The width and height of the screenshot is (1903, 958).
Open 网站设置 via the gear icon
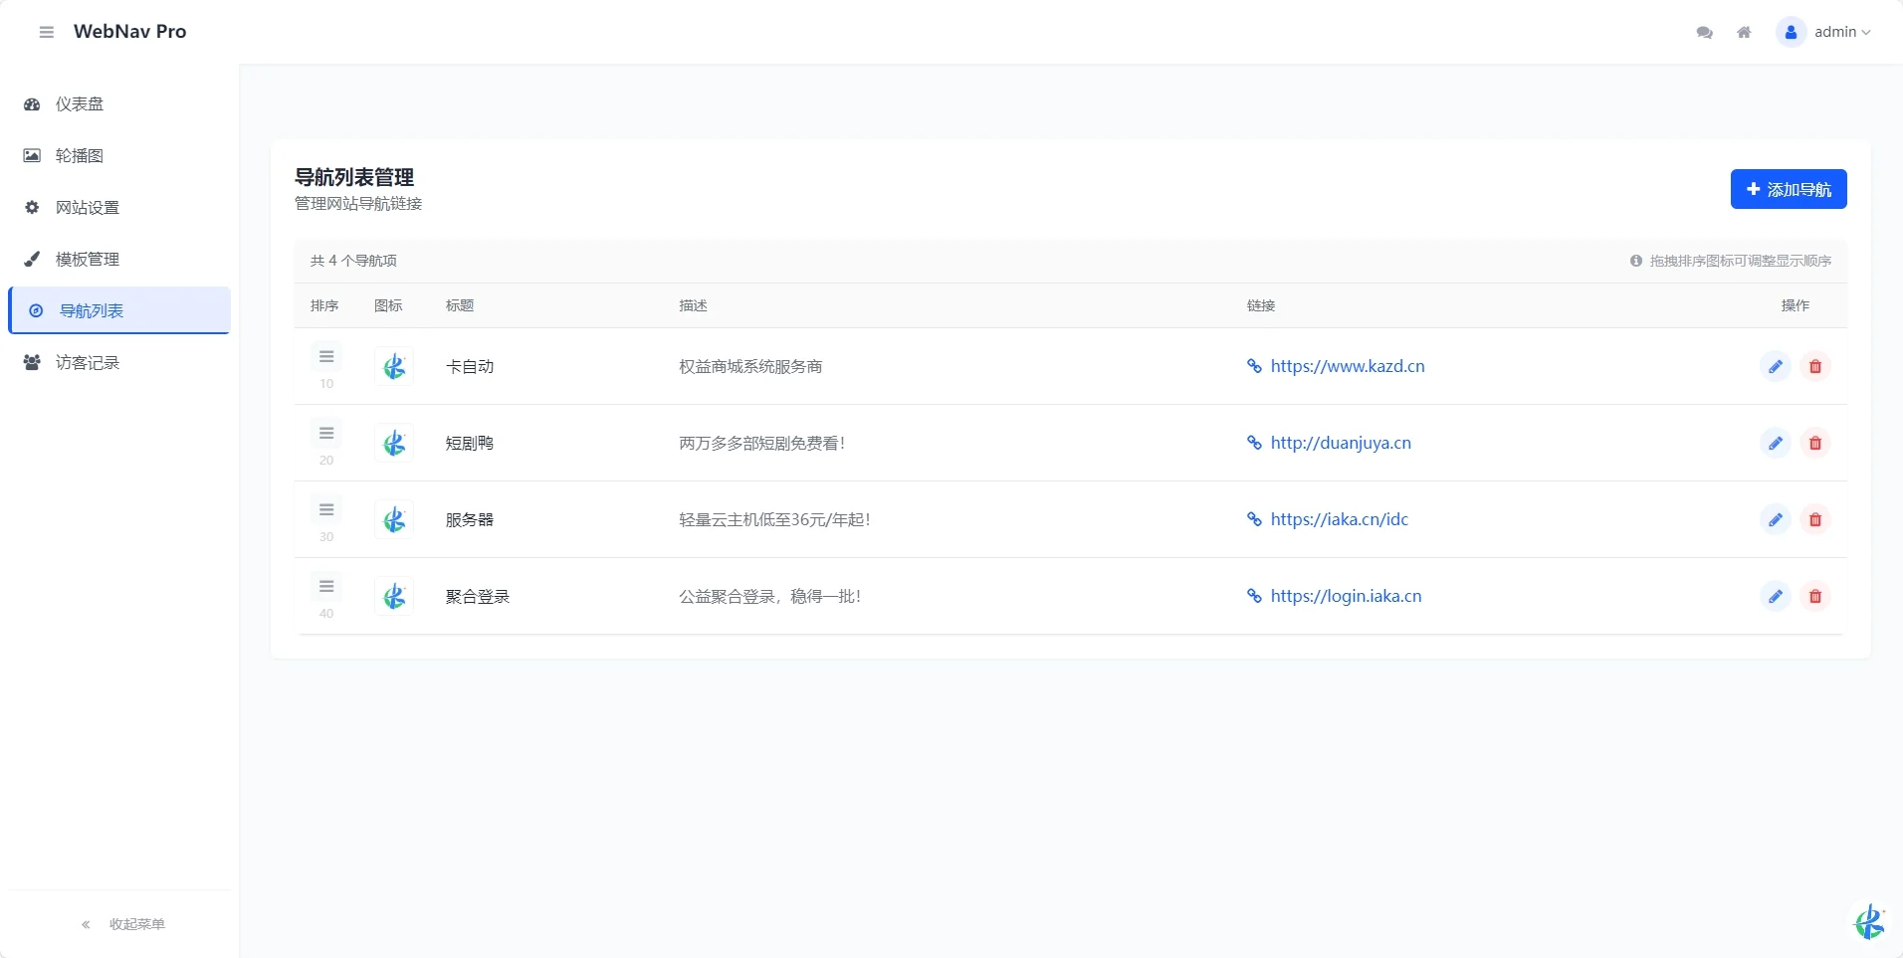31,207
